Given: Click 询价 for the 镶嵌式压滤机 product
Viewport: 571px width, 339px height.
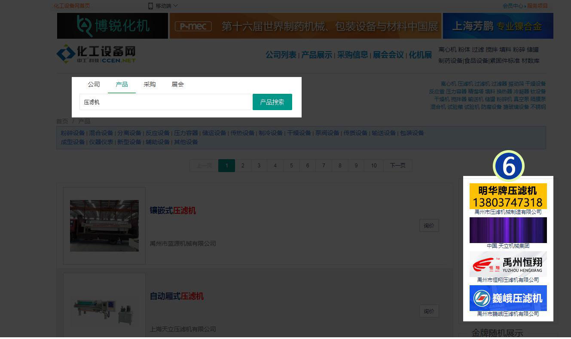Looking at the screenshot, I should coord(429,225).
